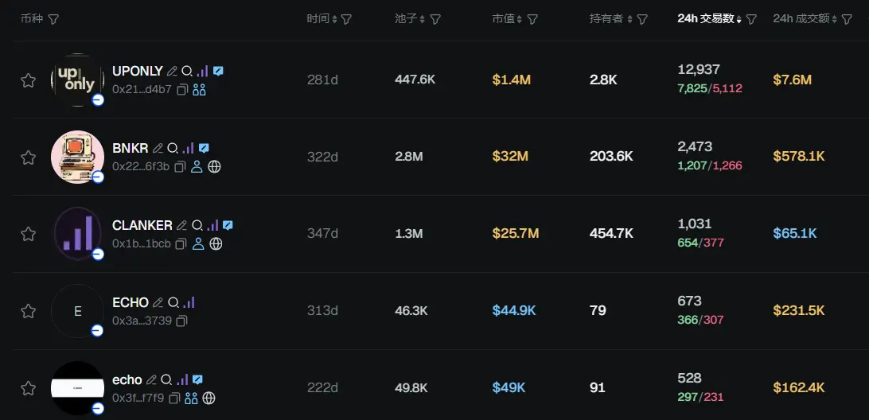869x420 pixels.
Task: Open the filter for 持有者 column
Action: [x=642, y=19]
